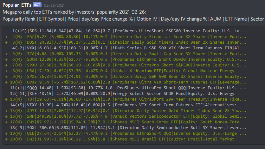This screenshot has height=149, width=265.
Task: Click the 02/26/2021 message timestamp
Action: [54, 5]
